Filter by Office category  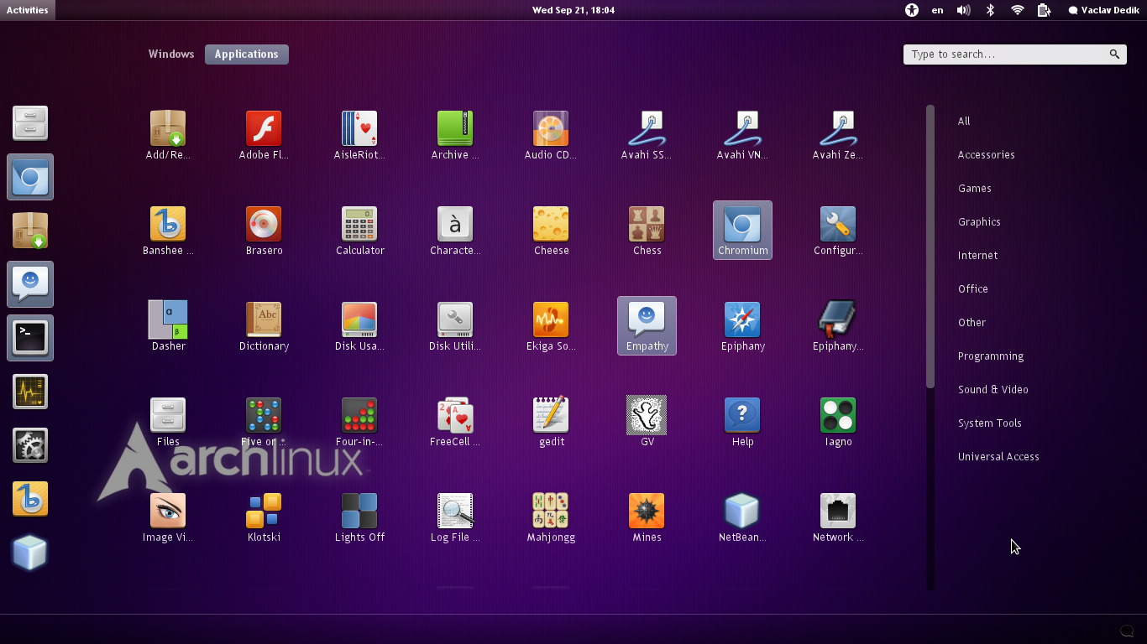(973, 289)
